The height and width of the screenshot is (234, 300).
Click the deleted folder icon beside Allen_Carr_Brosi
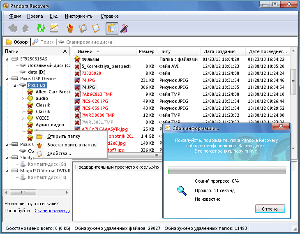pyautogui.click(x=30, y=92)
